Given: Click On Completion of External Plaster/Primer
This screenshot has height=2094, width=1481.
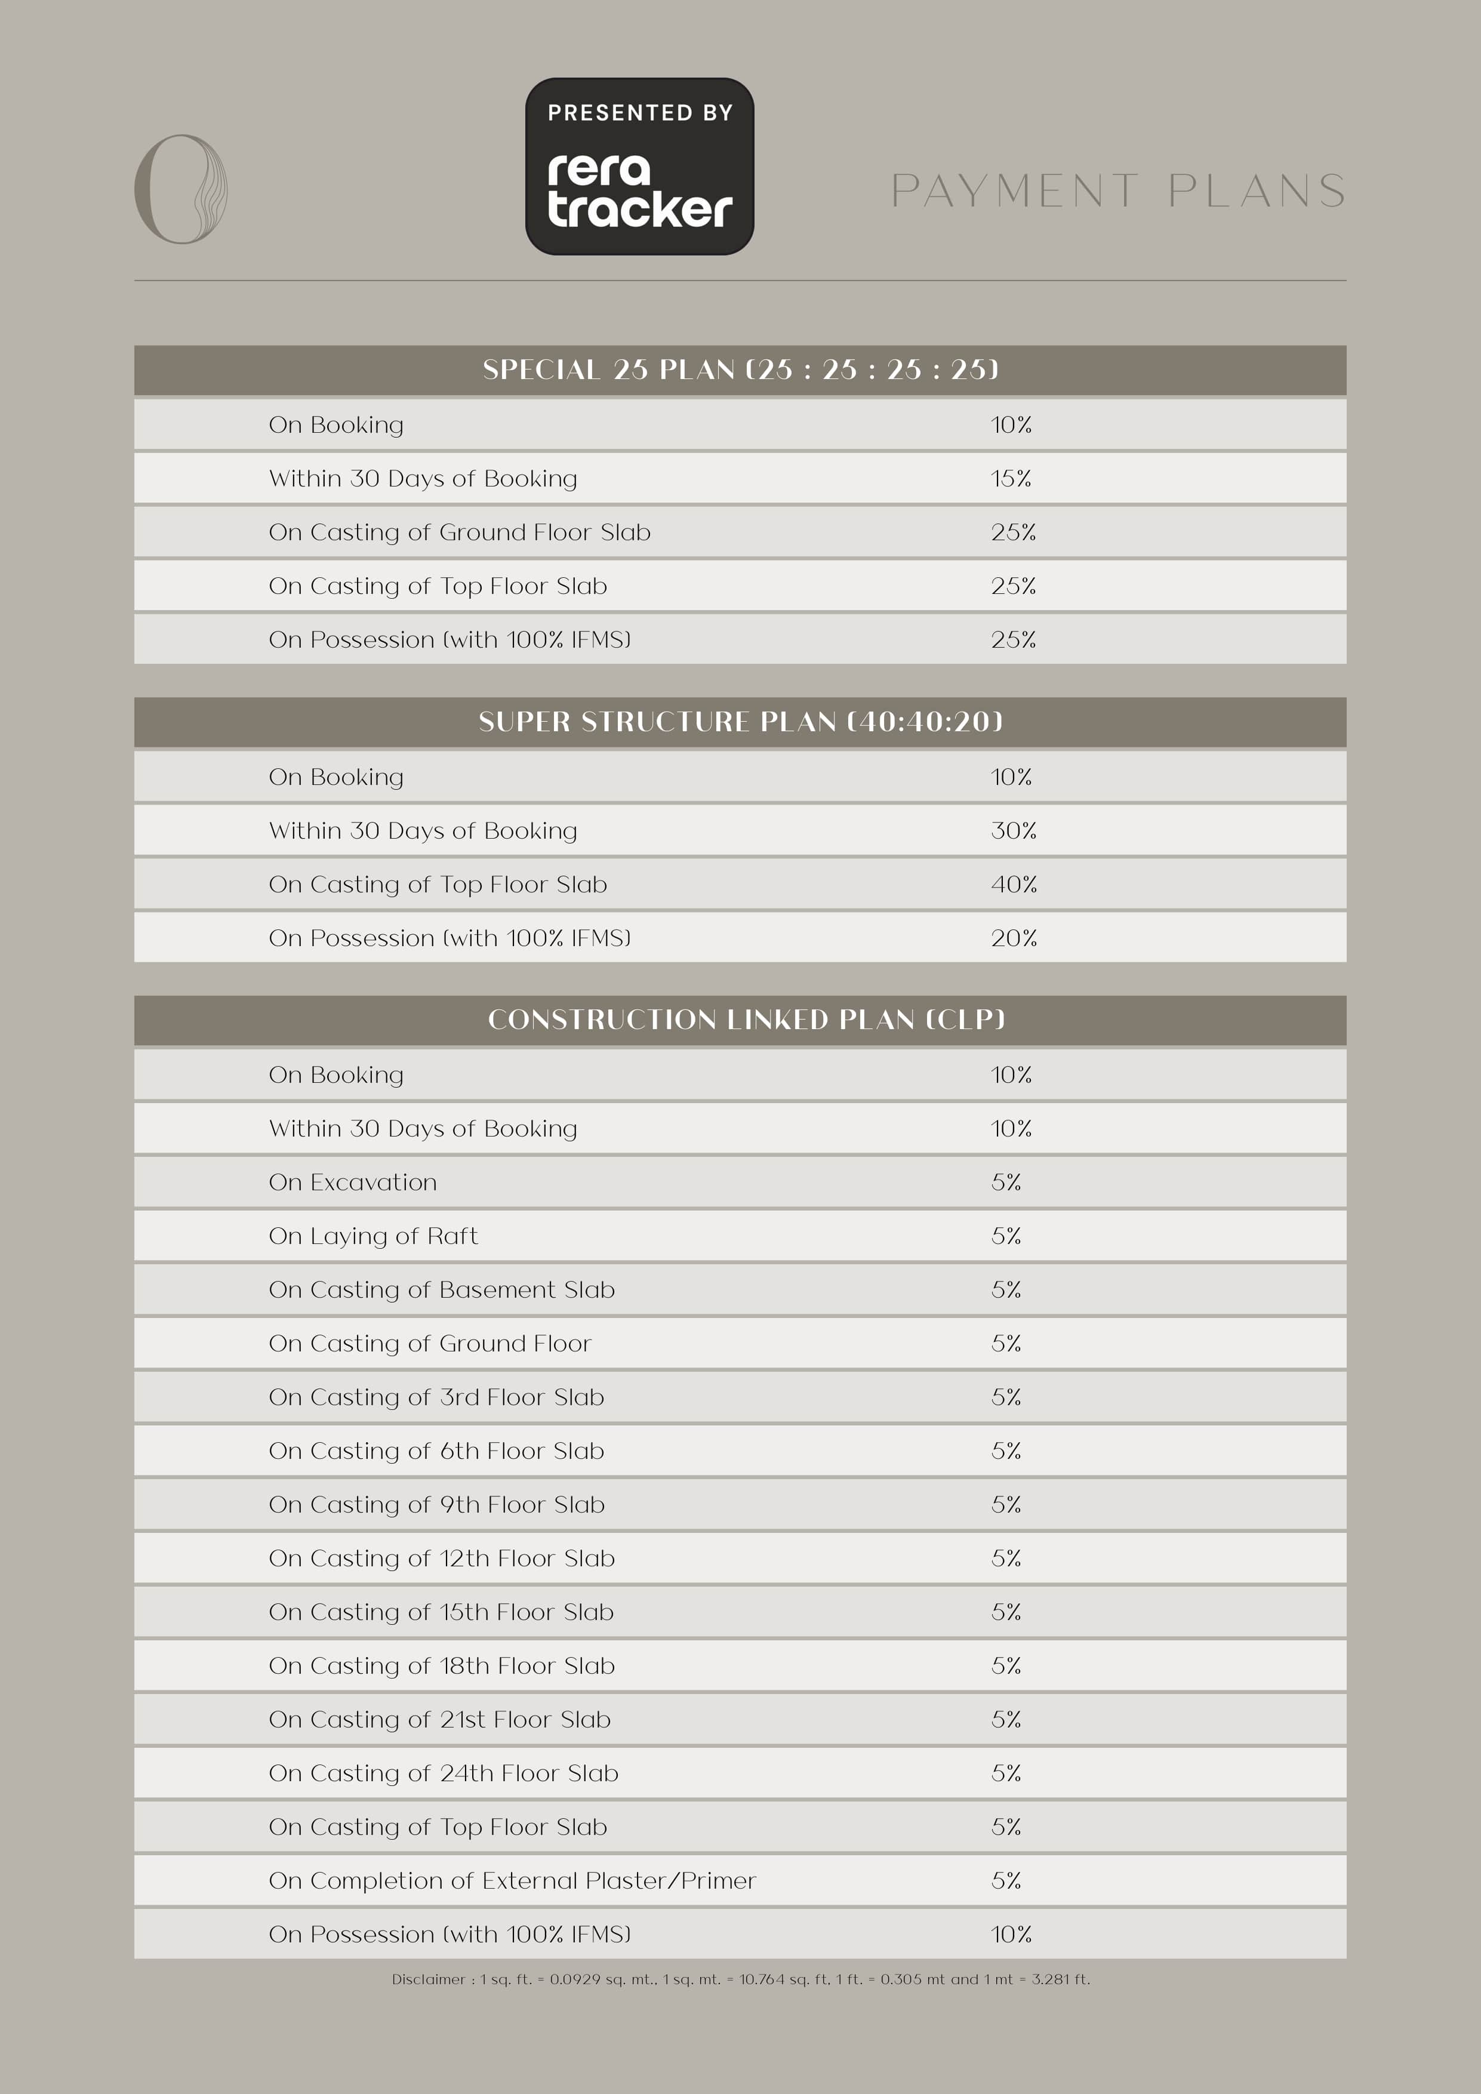Looking at the screenshot, I should (x=513, y=1880).
